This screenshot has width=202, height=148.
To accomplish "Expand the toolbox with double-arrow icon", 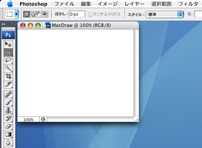I will pyautogui.click(x=4, y=24).
